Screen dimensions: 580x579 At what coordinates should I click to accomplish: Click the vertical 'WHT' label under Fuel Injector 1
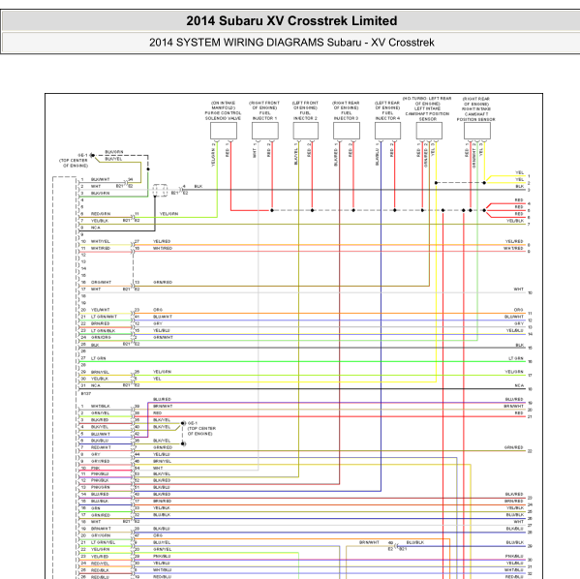pyautogui.click(x=255, y=153)
